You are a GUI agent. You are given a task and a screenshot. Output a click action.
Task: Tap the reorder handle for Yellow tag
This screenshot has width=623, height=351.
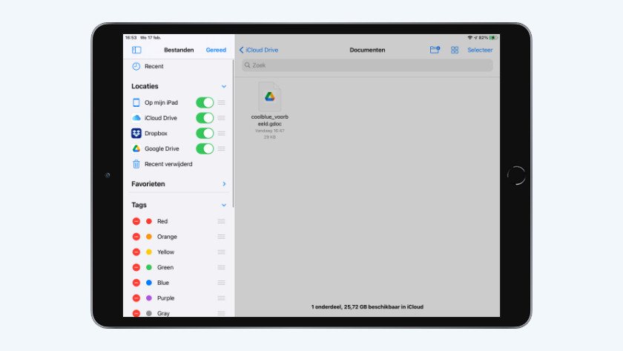tap(221, 252)
